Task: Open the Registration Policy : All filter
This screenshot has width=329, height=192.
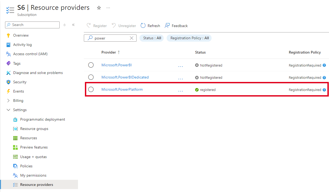Action: [190, 38]
